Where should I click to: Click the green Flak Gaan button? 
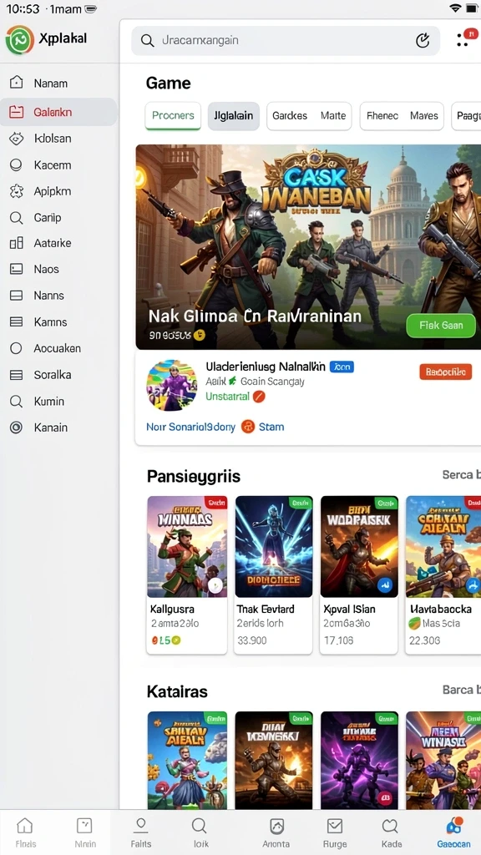point(441,326)
